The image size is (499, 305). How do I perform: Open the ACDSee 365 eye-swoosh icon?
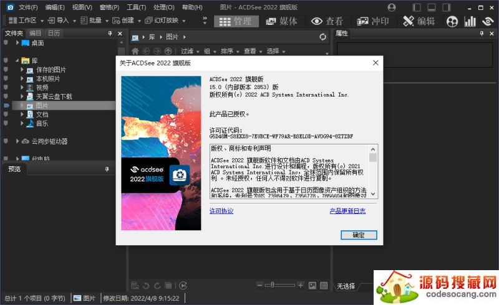[x=488, y=21]
